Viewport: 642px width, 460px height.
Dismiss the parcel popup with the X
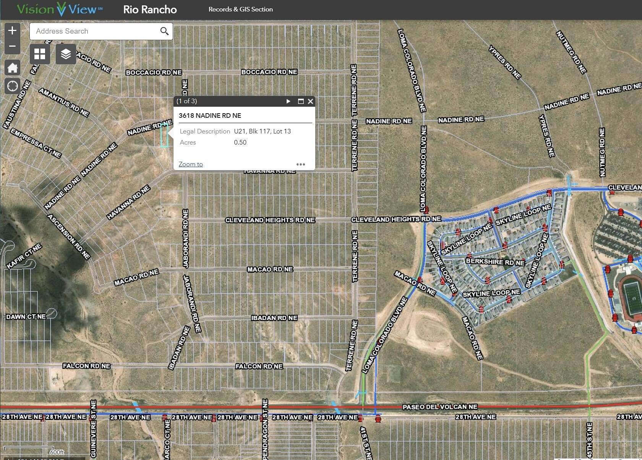coord(310,101)
